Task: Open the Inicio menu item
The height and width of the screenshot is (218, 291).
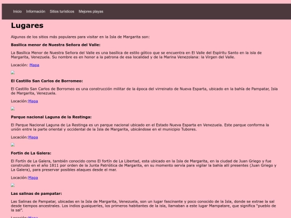Action: [x=17, y=11]
